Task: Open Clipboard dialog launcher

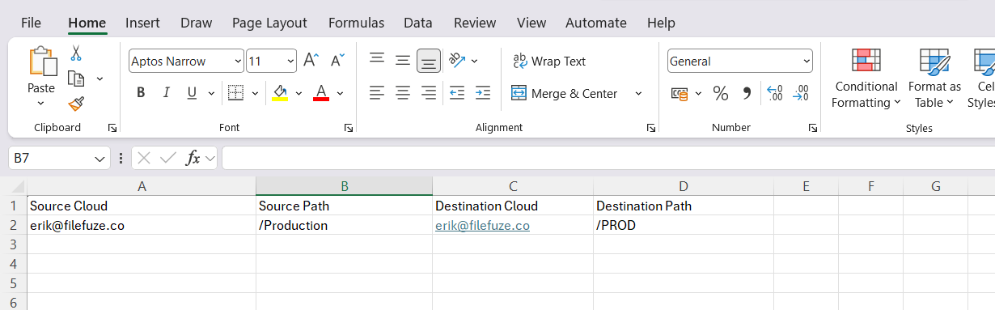Action: (112, 128)
